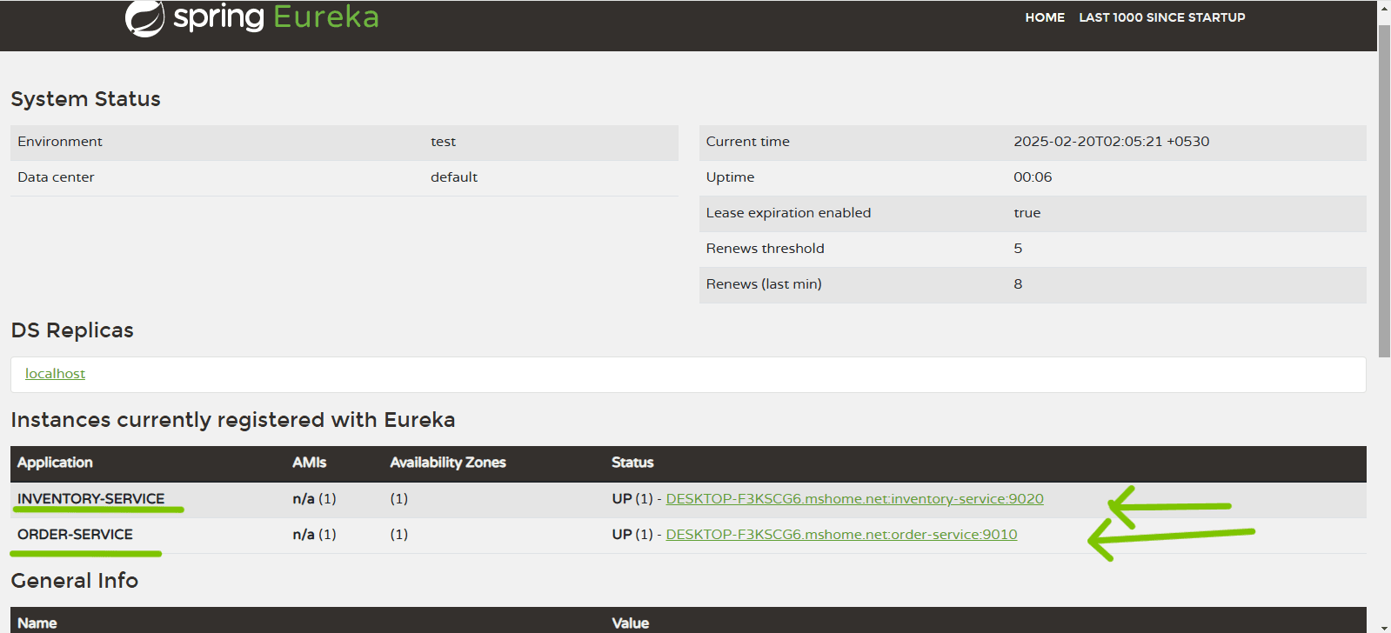The height and width of the screenshot is (633, 1391).
Task: Click UP (1) status in ORDER-SERVICE row
Action: (x=632, y=535)
